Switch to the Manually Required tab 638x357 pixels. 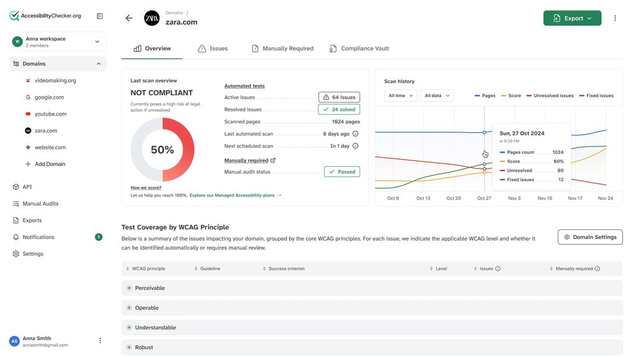pos(283,48)
